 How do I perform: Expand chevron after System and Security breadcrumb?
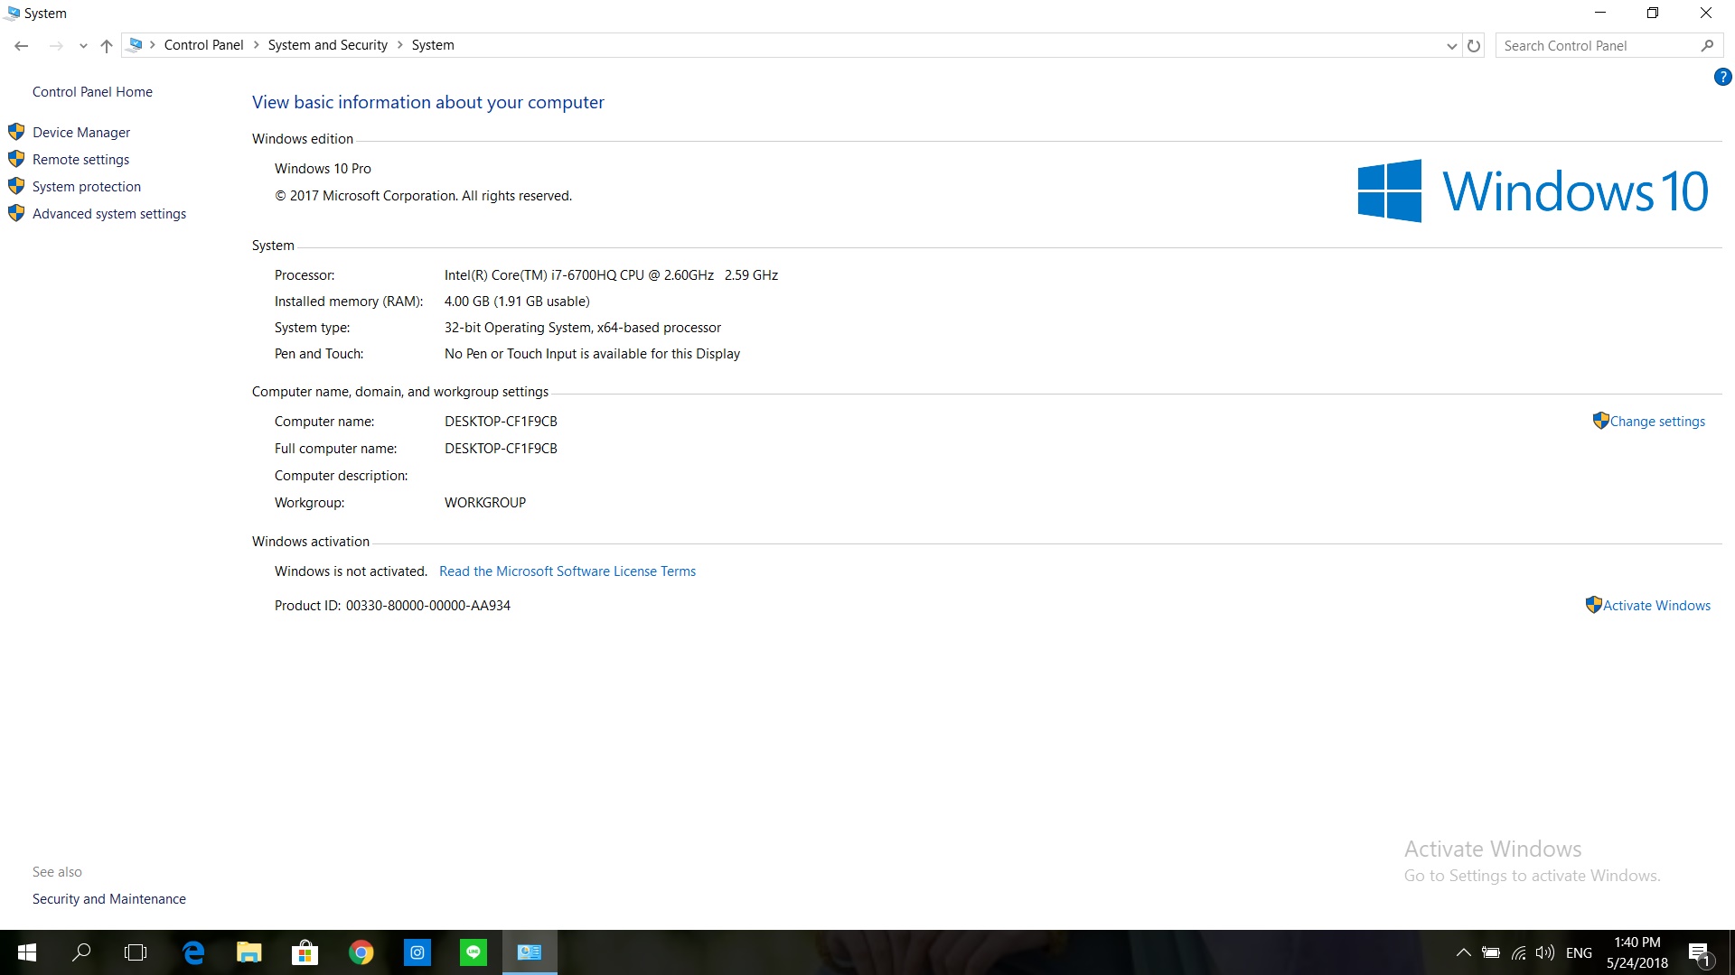(x=400, y=45)
